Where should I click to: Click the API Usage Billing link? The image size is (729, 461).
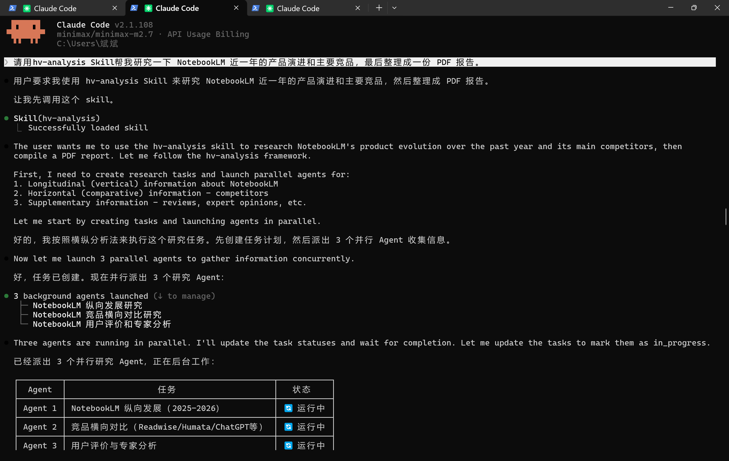(208, 34)
